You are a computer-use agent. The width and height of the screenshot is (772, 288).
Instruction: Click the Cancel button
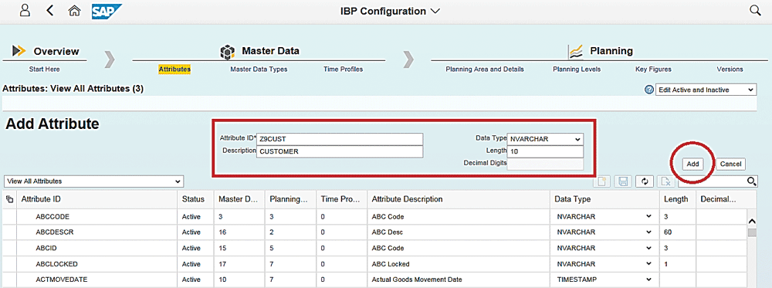tap(730, 164)
